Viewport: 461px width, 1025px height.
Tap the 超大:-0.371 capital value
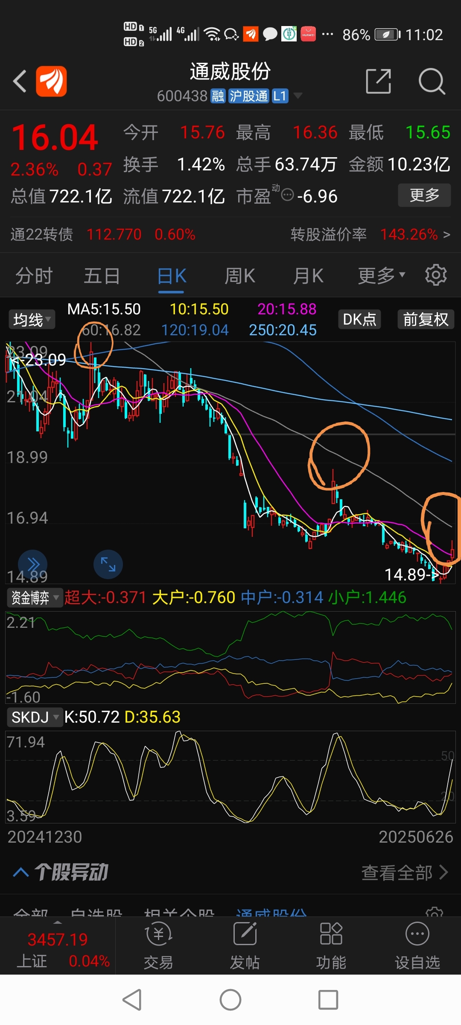coord(105,597)
